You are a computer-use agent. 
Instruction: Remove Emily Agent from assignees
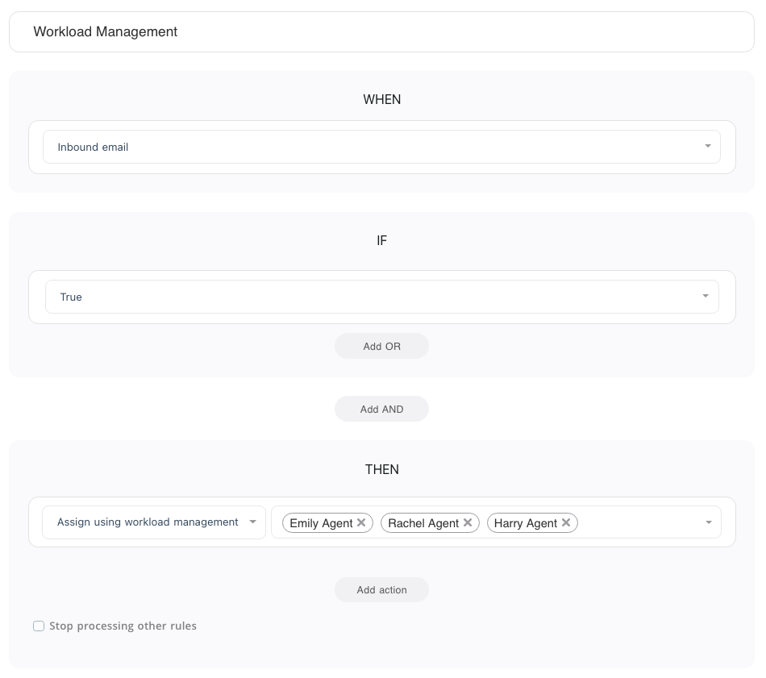(361, 522)
